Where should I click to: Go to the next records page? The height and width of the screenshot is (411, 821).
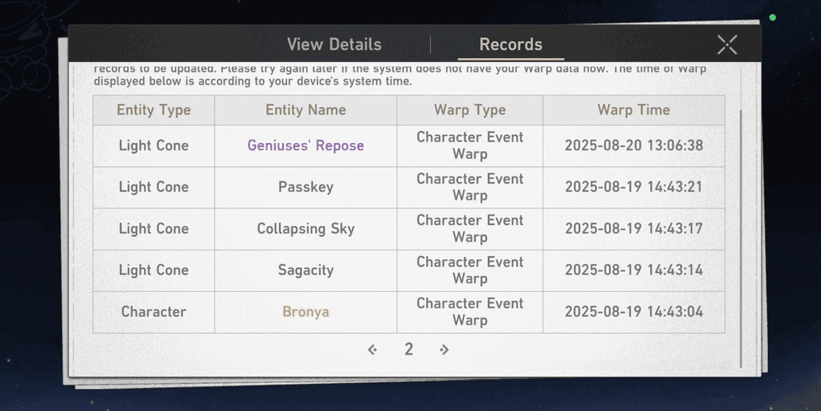pyautogui.click(x=444, y=350)
